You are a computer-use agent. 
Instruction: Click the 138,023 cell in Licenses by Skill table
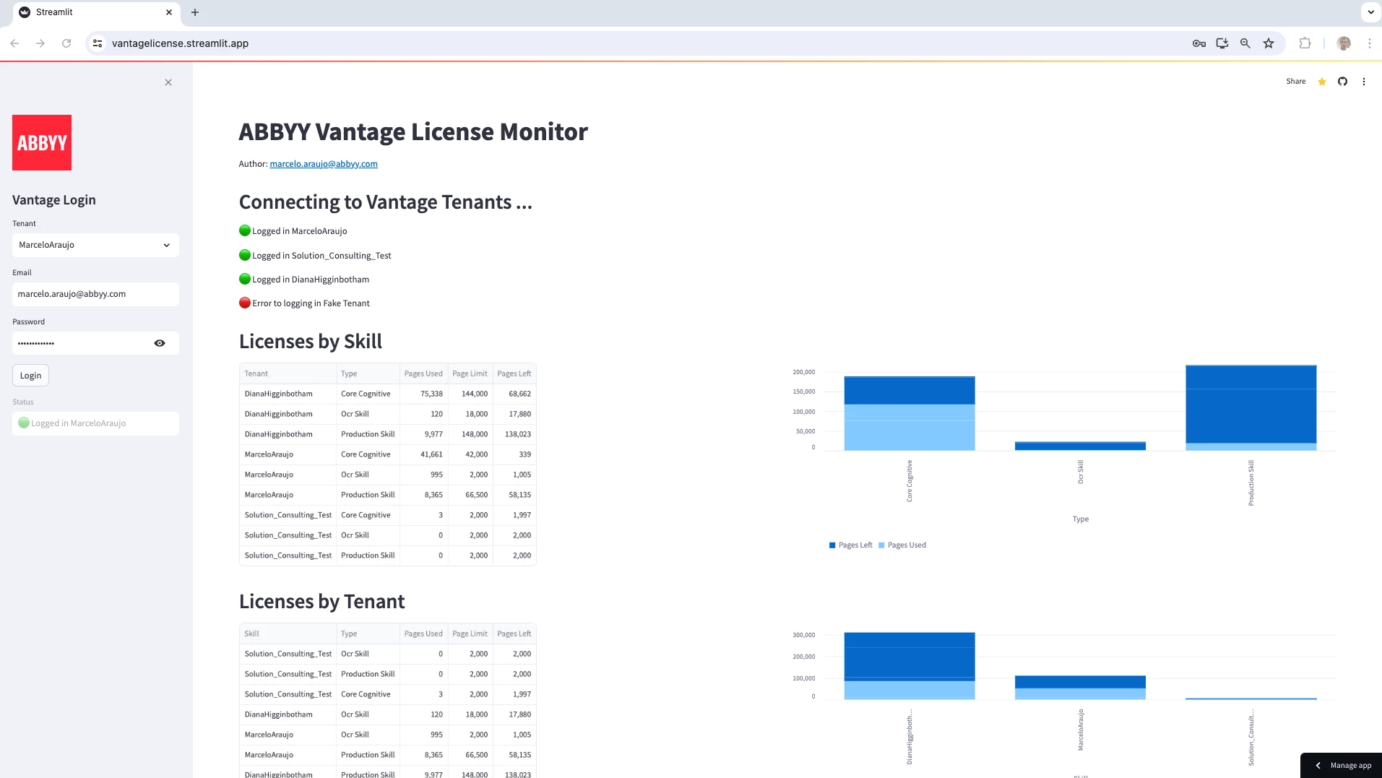point(514,434)
